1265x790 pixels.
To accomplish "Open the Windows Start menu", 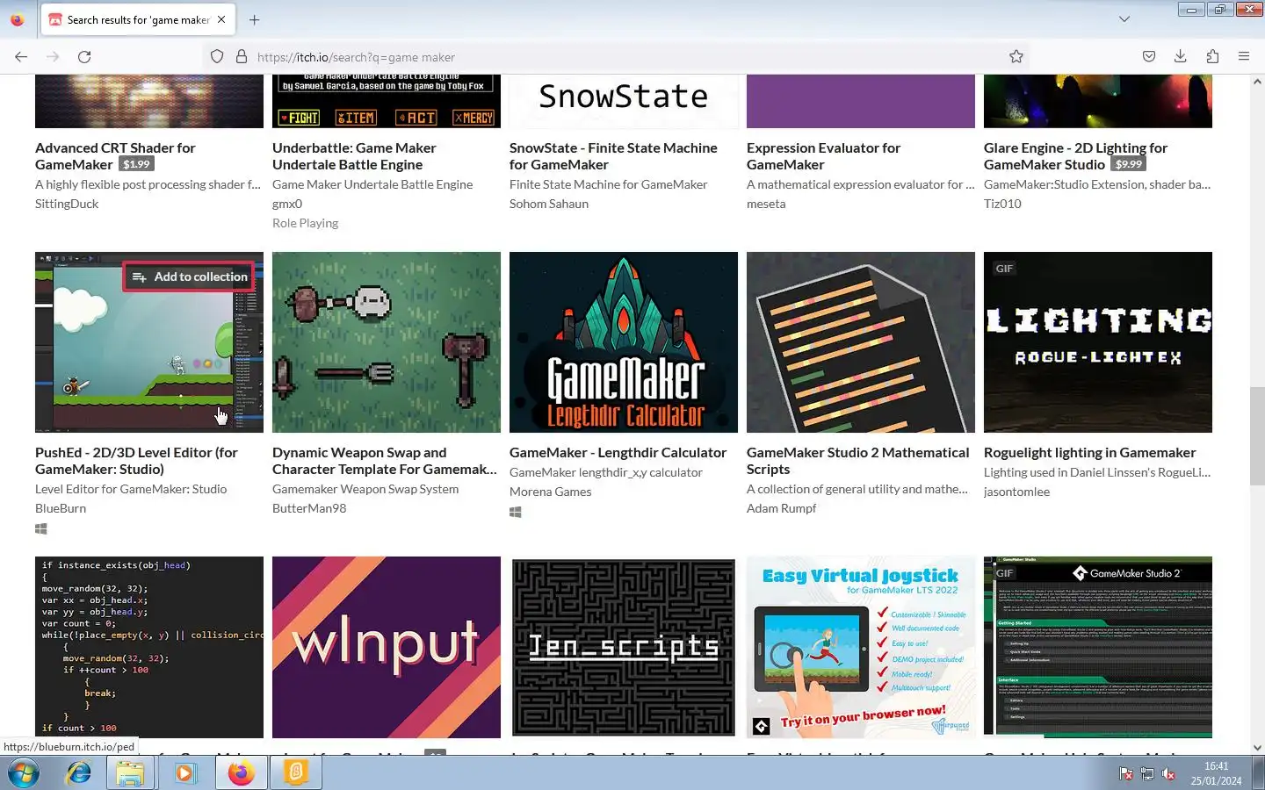I will [24, 773].
